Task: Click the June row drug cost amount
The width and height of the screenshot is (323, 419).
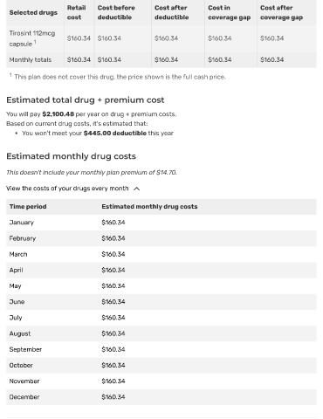Action: tap(113, 302)
